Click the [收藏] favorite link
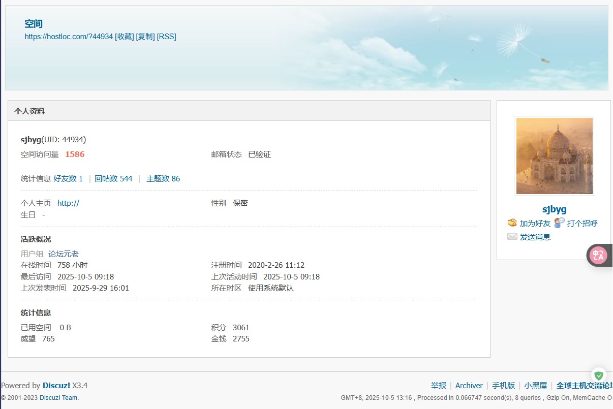 (x=125, y=37)
